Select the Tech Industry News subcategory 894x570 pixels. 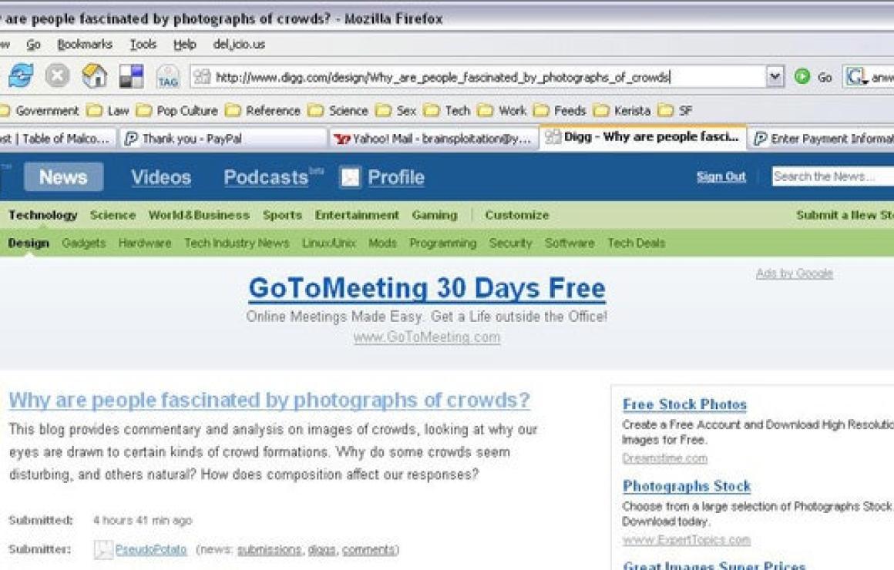(x=237, y=243)
